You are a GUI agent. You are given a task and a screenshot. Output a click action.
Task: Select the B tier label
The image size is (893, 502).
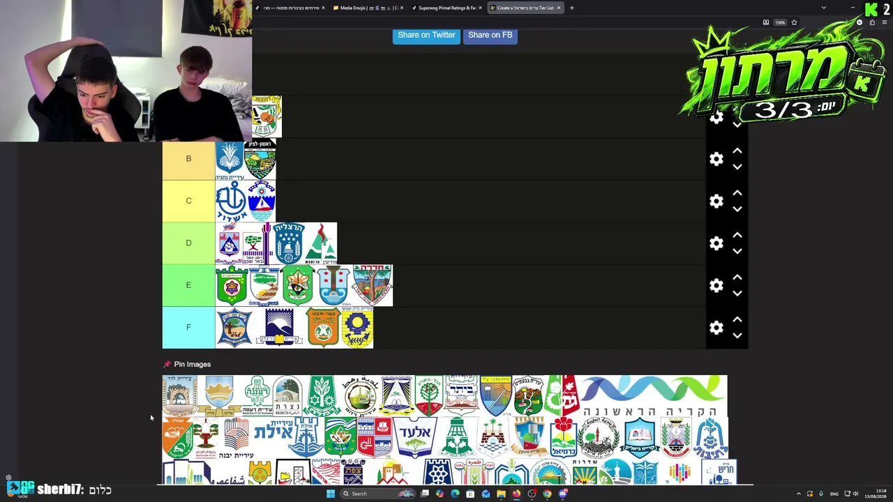(x=188, y=159)
